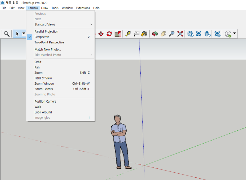Enable Parallel Projection camera mode
246x180 pixels.
[x=61, y=31]
